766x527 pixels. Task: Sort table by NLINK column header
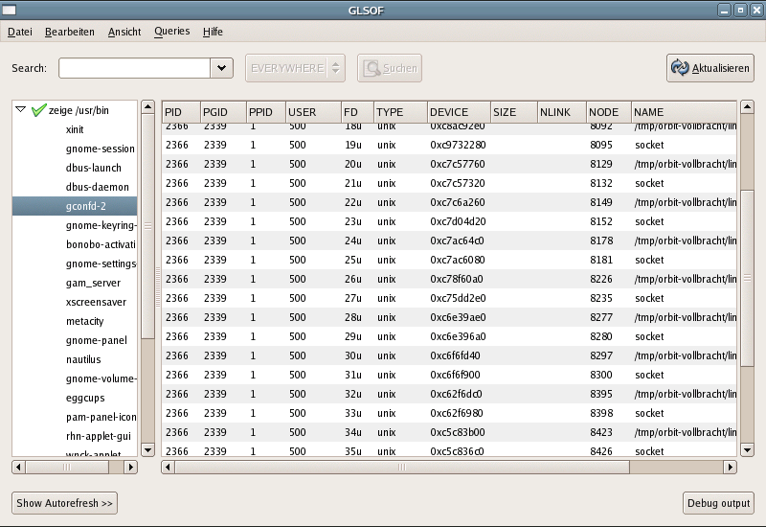pyautogui.click(x=562, y=112)
